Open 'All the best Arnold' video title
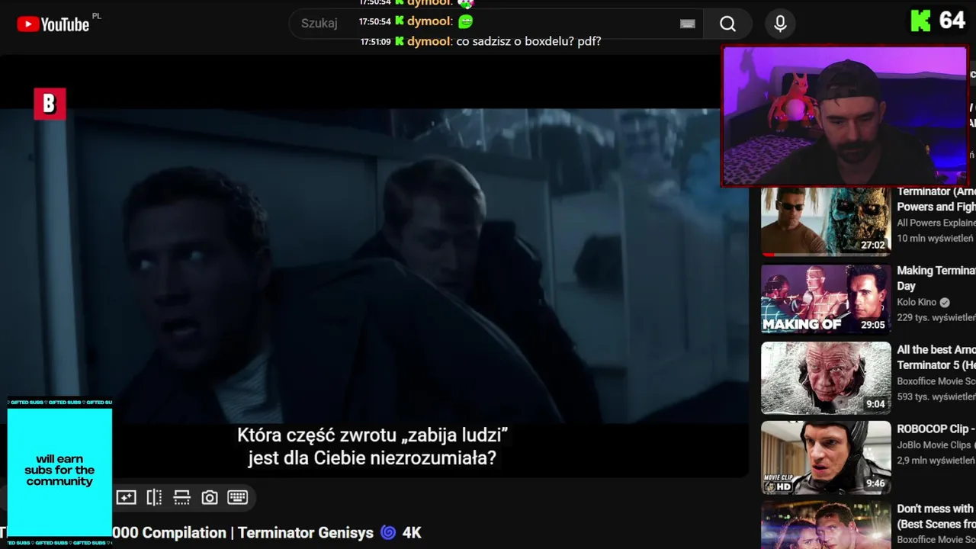 (x=936, y=357)
